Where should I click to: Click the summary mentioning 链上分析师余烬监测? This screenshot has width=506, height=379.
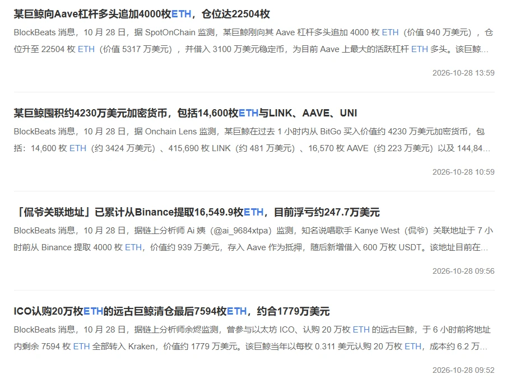[252, 338]
